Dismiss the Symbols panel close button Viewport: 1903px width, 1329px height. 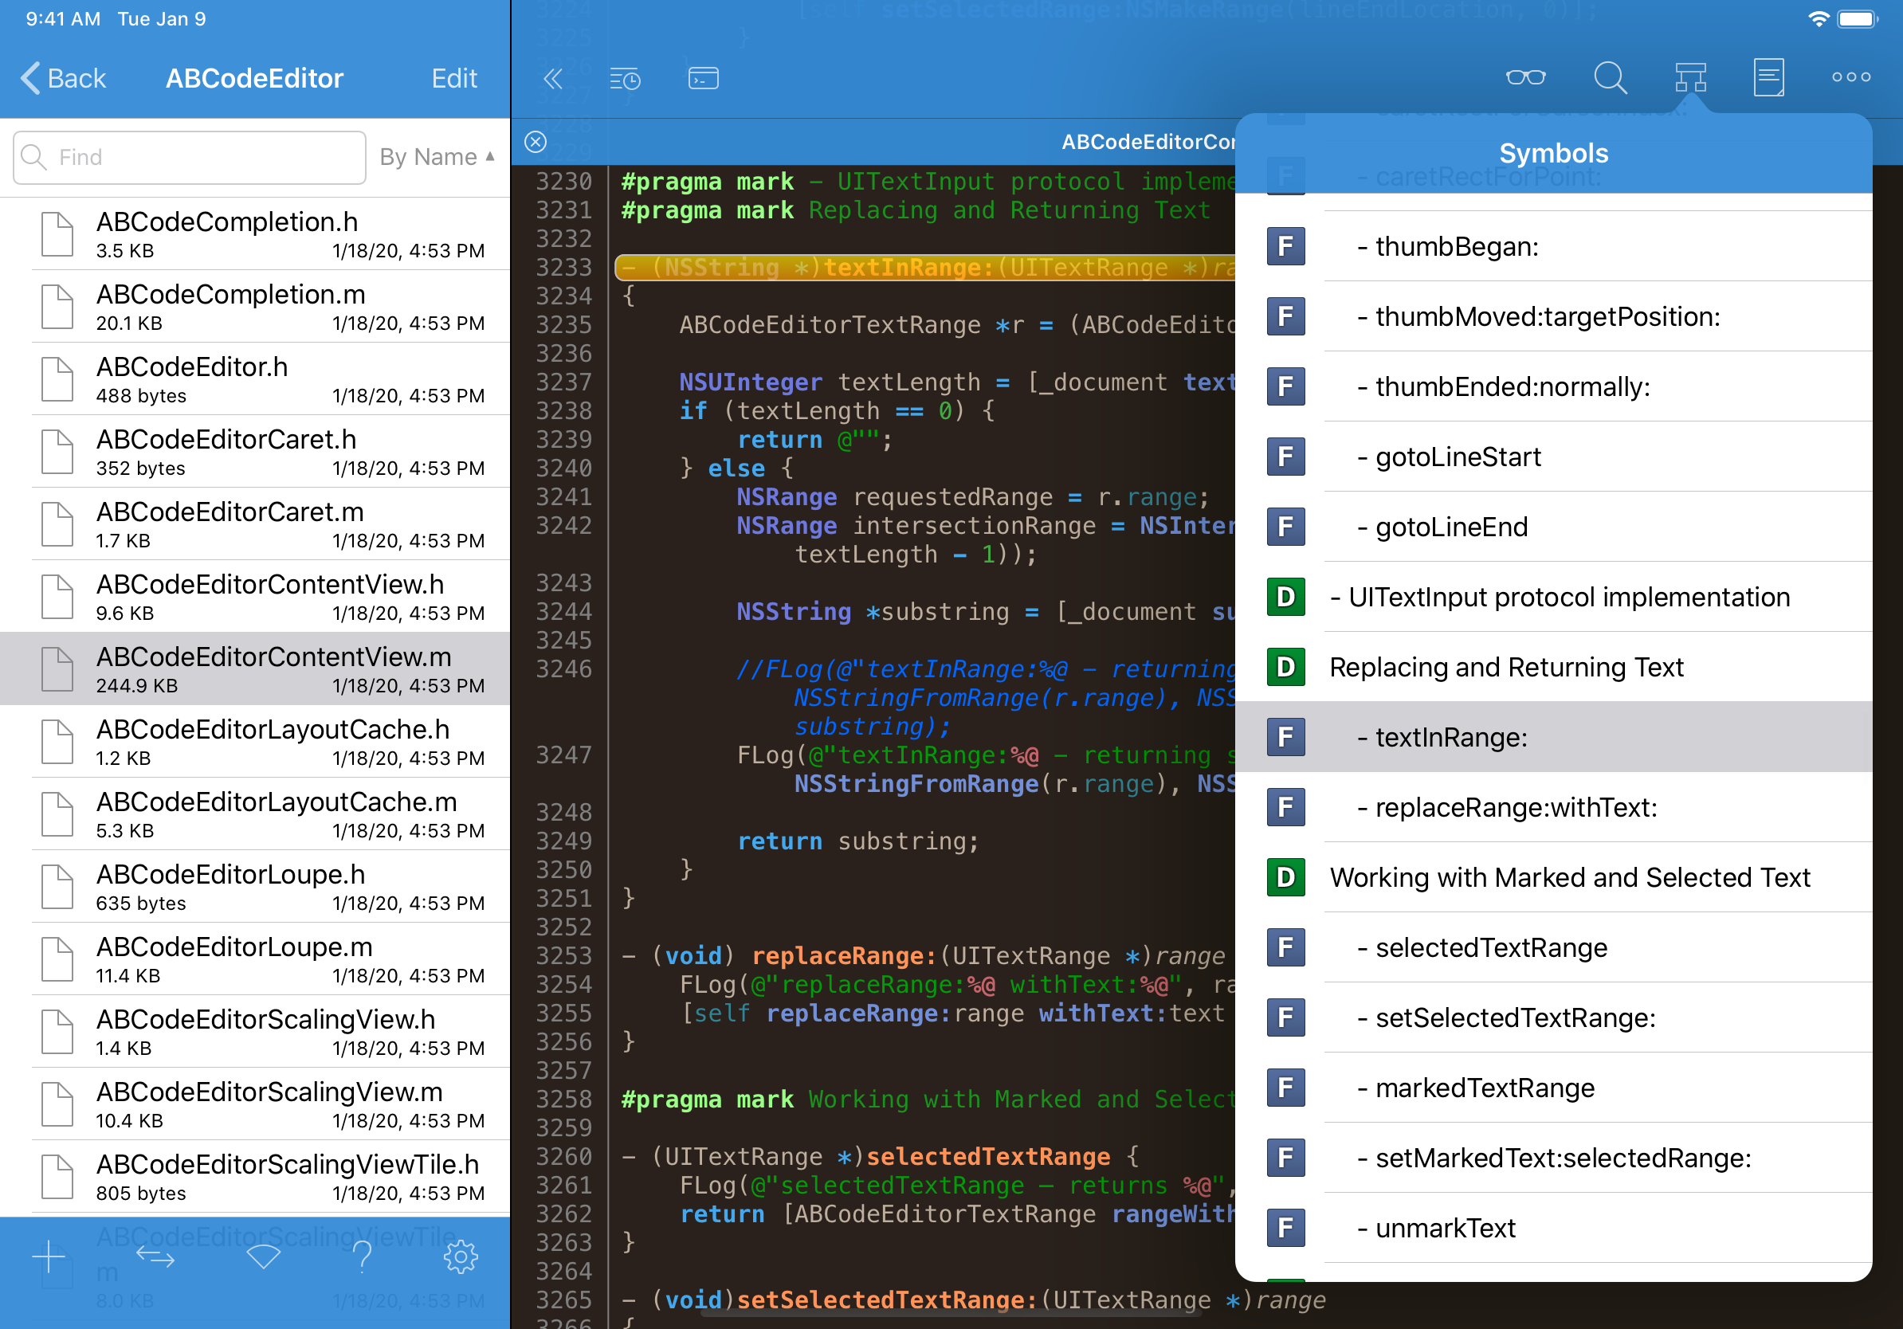[x=536, y=140]
